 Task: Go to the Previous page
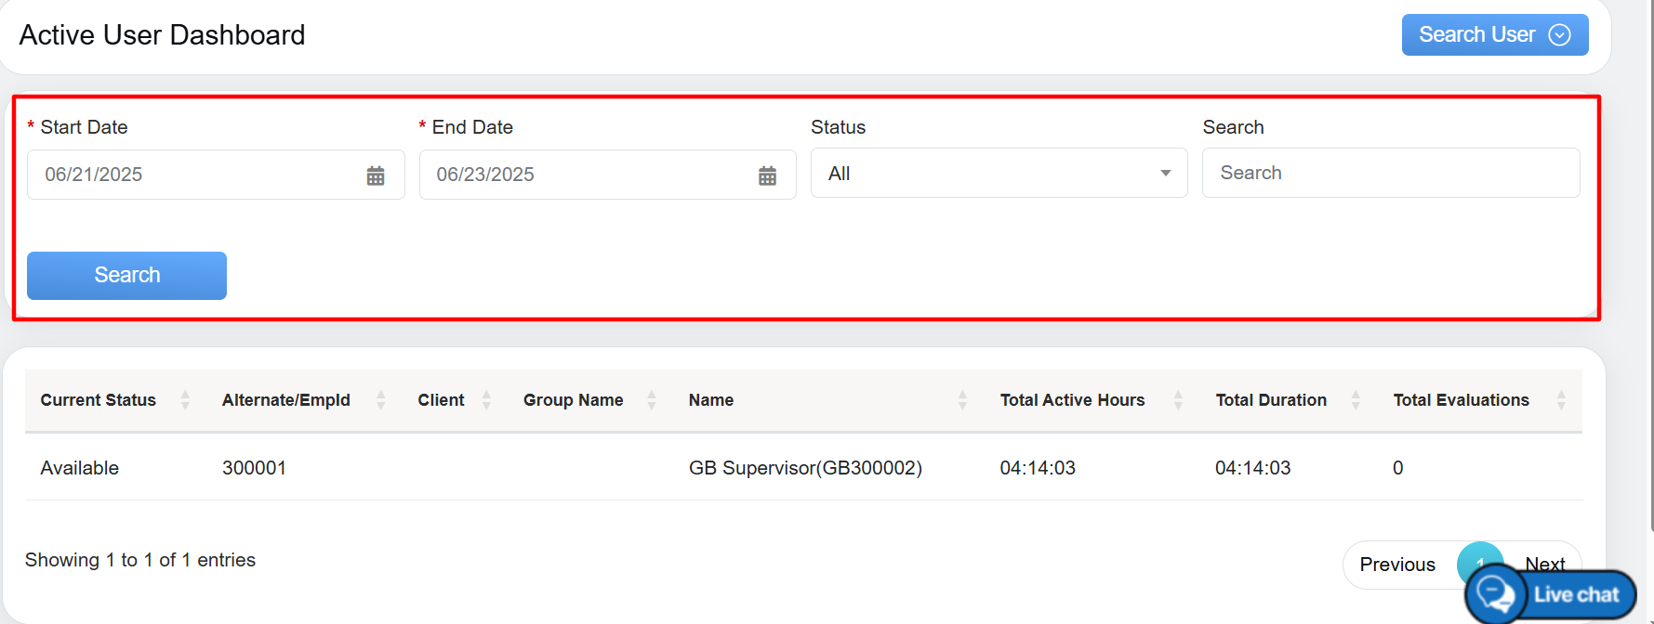pos(1396,565)
